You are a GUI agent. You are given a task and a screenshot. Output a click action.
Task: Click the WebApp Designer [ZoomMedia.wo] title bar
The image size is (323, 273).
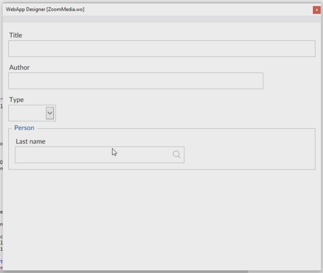click(126, 9)
